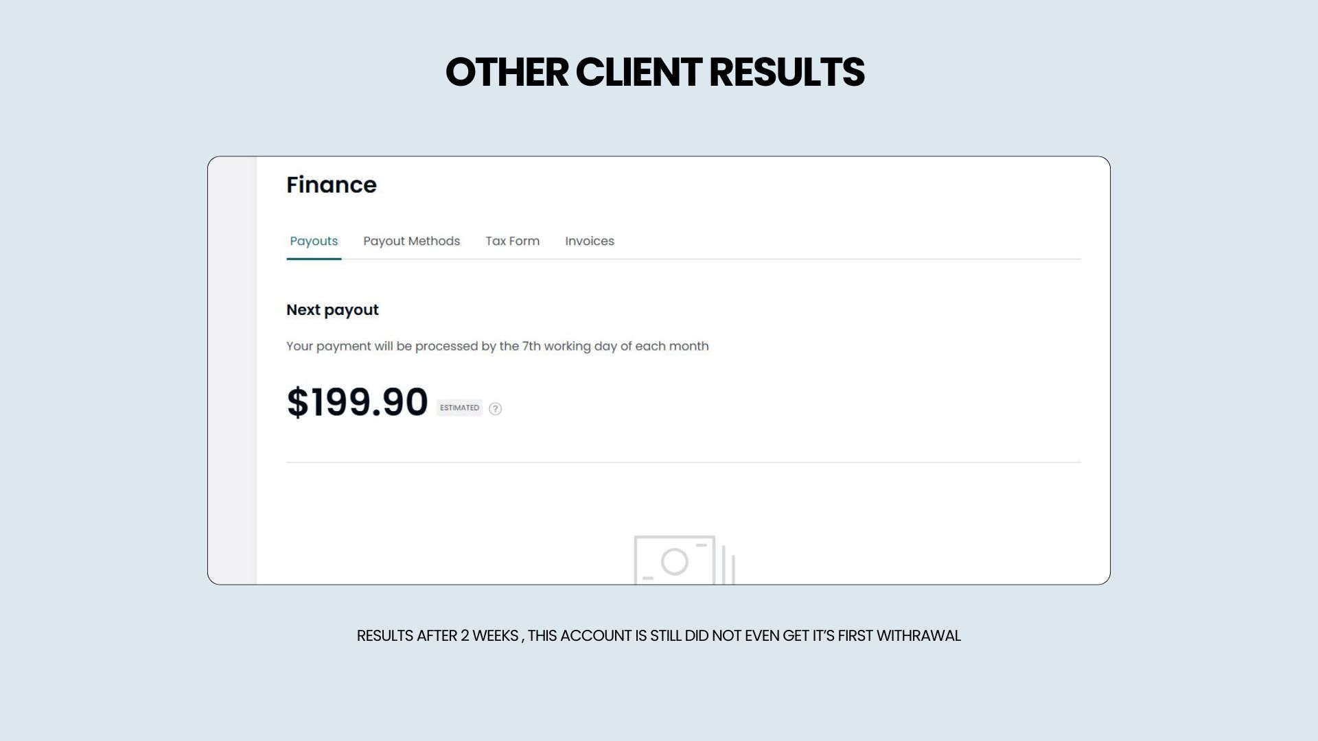Select the Invoices tab
The image size is (1318, 741).
(589, 241)
